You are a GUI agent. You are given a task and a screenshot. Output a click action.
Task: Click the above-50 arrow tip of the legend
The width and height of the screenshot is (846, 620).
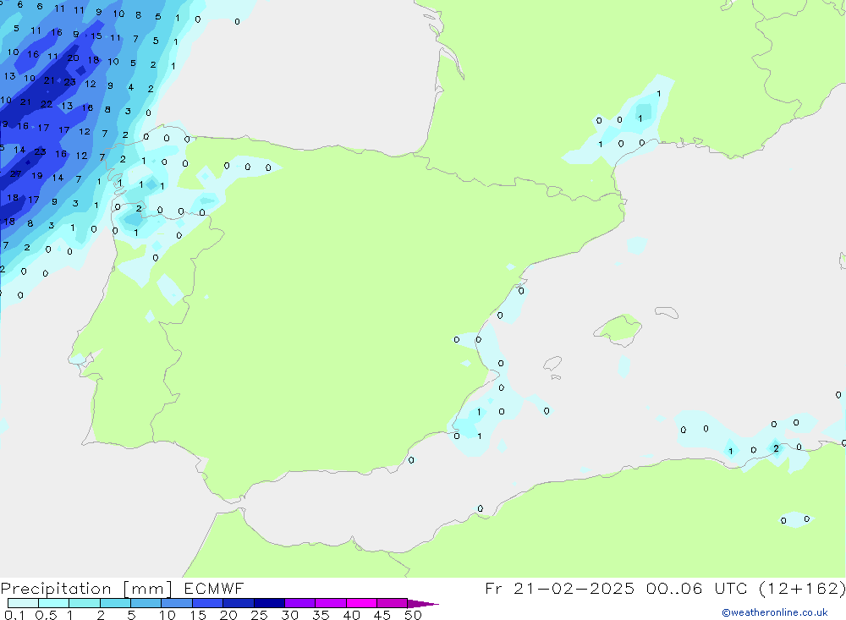[423, 604]
